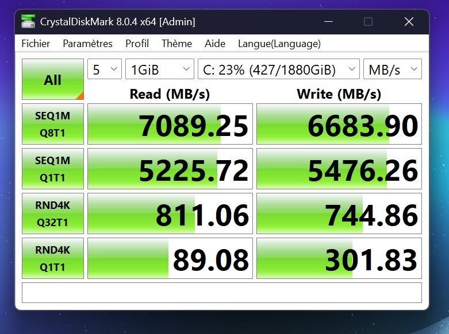Expand the MB/s unit dropdown
Viewport: 449px width, 334px height.
[x=393, y=69]
